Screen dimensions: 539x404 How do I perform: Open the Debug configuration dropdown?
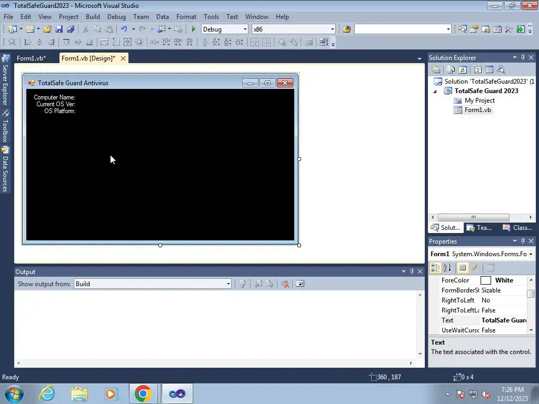245,29
